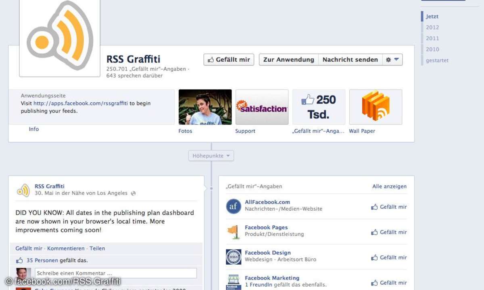
Task: Open Zur Anwendung app button
Action: [289, 60]
